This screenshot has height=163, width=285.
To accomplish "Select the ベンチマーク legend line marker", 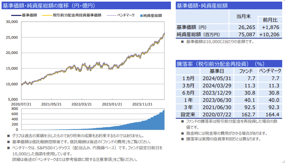I will (110, 15).
